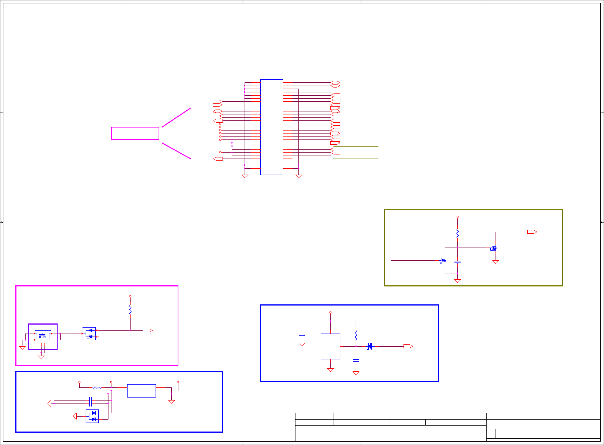
Task: Select the IC rectangle in the middle blue frame
Action: [x=331, y=346]
